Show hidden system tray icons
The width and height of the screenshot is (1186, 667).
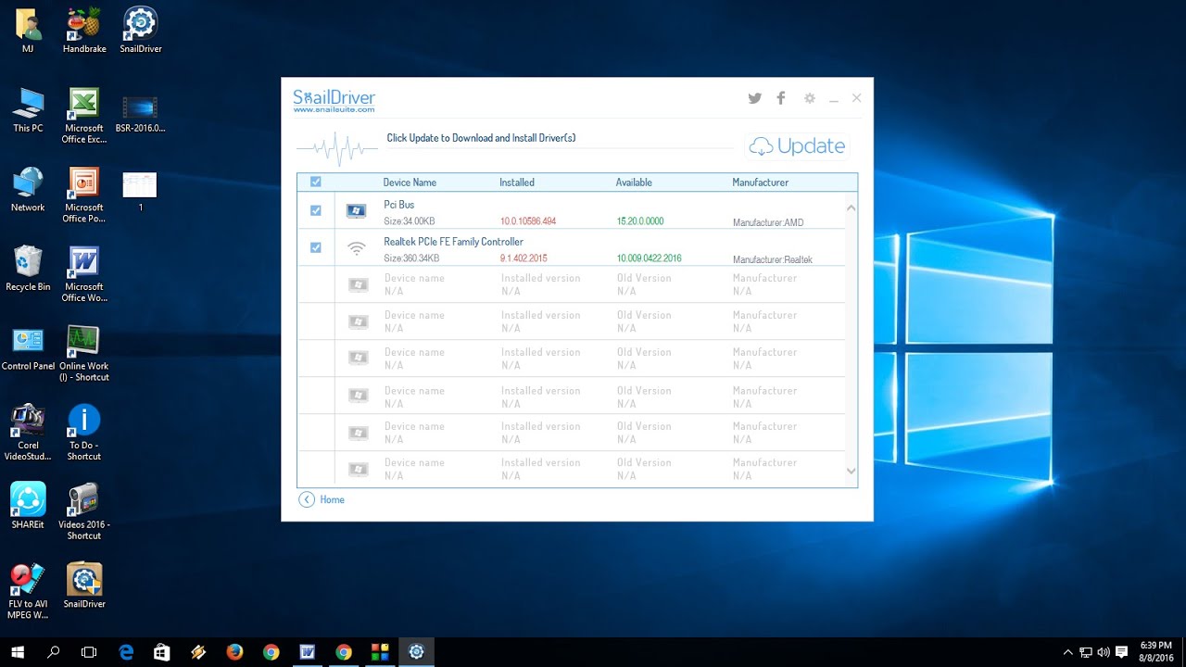coord(1067,652)
